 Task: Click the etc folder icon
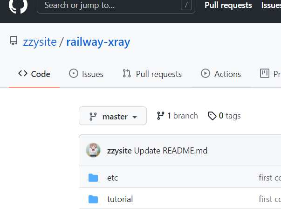coord(93,178)
